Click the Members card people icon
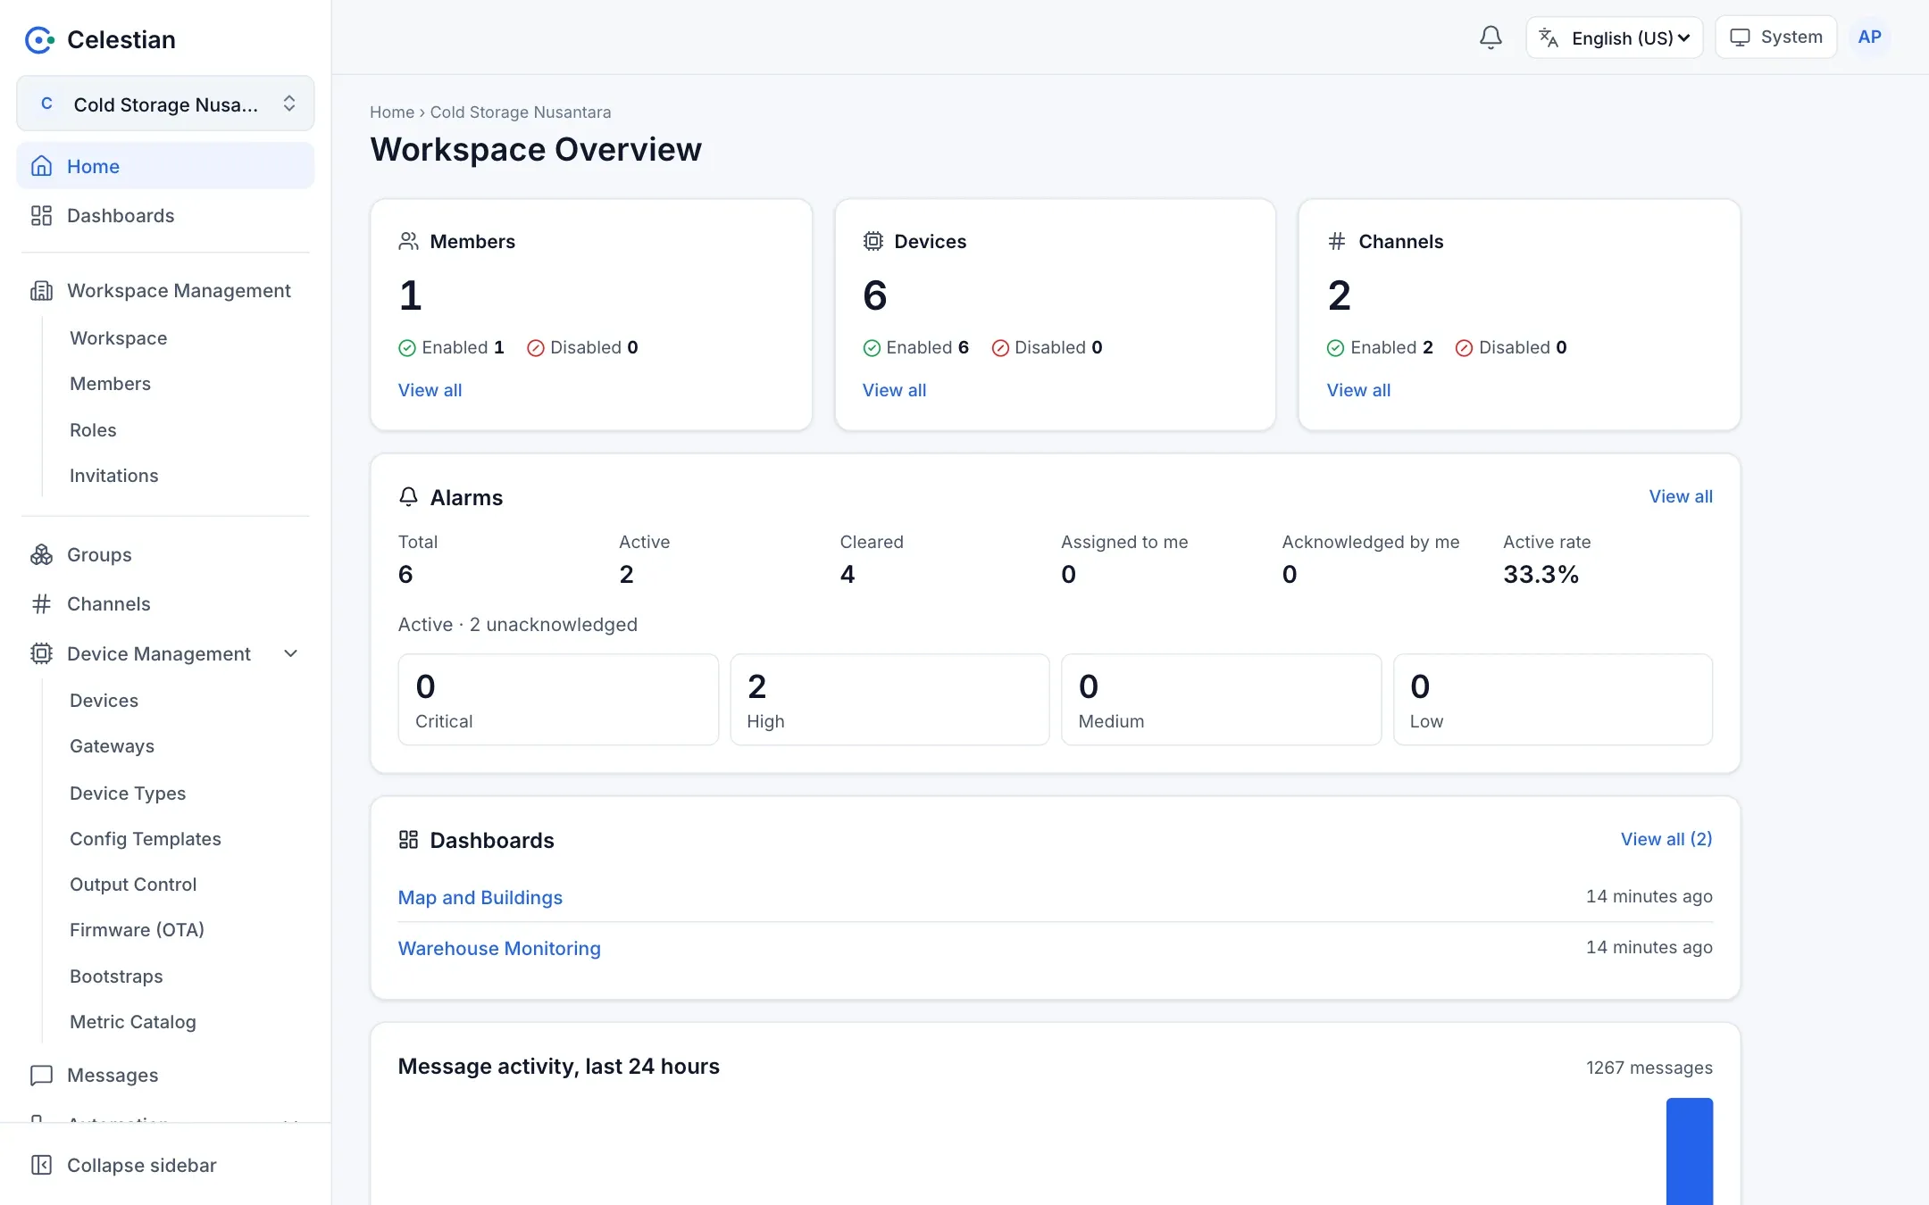 point(408,241)
